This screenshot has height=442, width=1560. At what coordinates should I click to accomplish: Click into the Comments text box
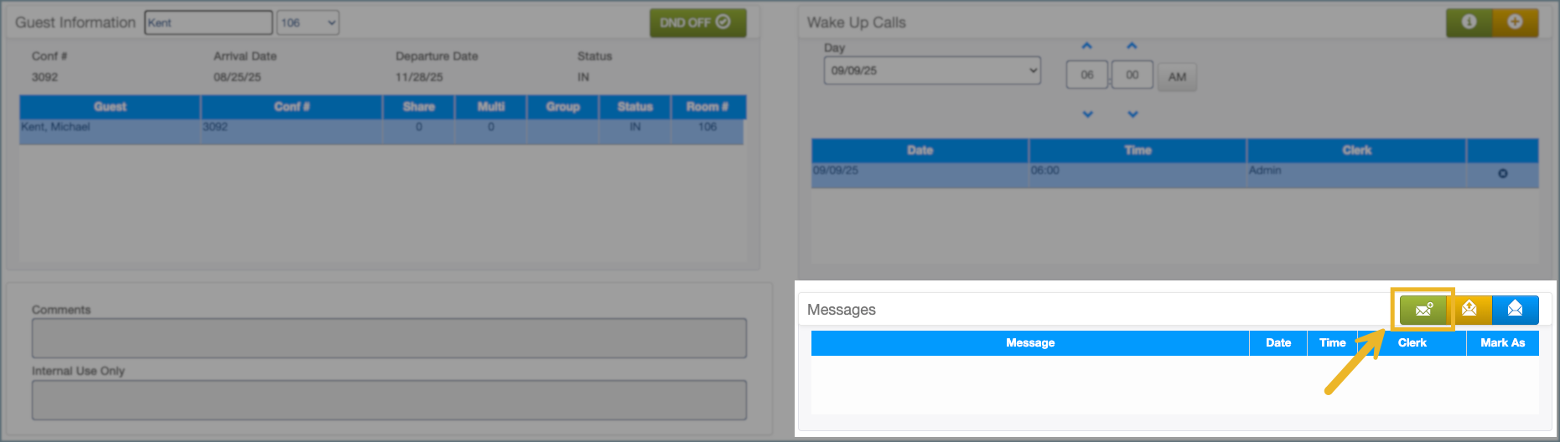click(x=389, y=338)
